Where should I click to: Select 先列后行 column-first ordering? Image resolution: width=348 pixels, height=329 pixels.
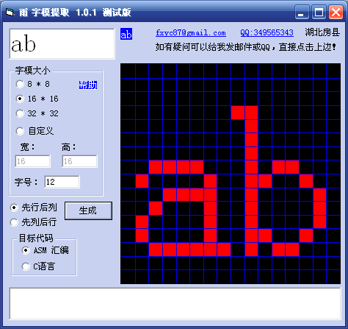pos(34,222)
